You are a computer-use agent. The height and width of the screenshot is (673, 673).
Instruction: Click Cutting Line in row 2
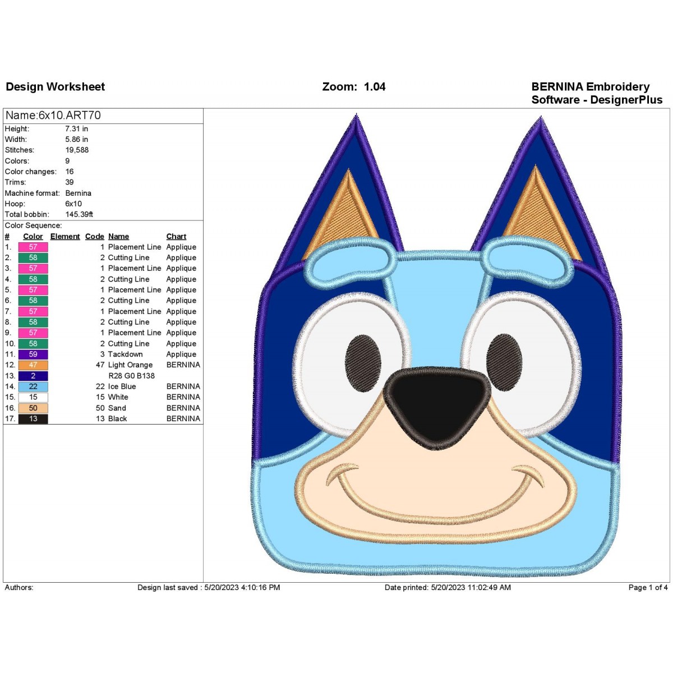(128, 258)
